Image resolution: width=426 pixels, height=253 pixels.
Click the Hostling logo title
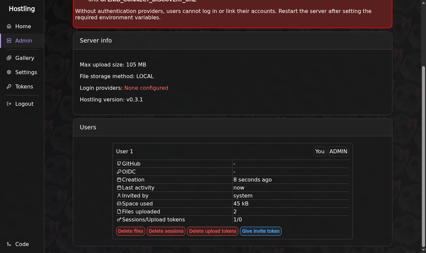pyautogui.click(x=22, y=9)
